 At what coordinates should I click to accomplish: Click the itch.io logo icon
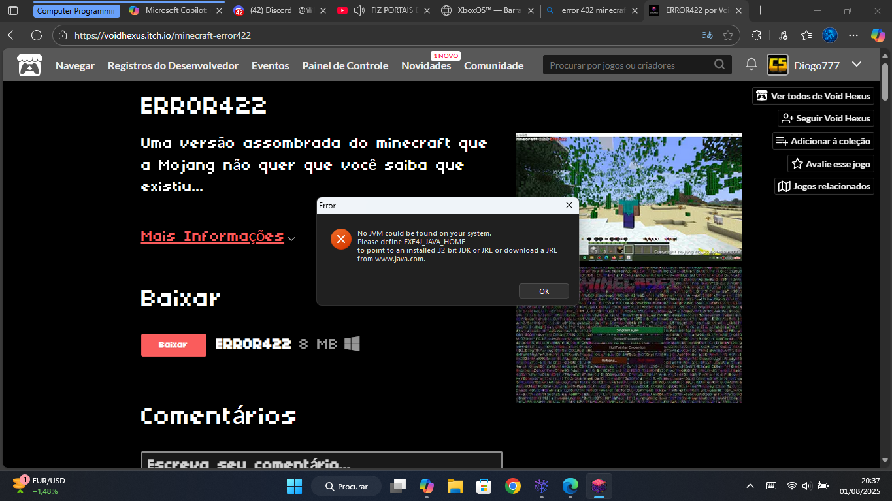29,65
